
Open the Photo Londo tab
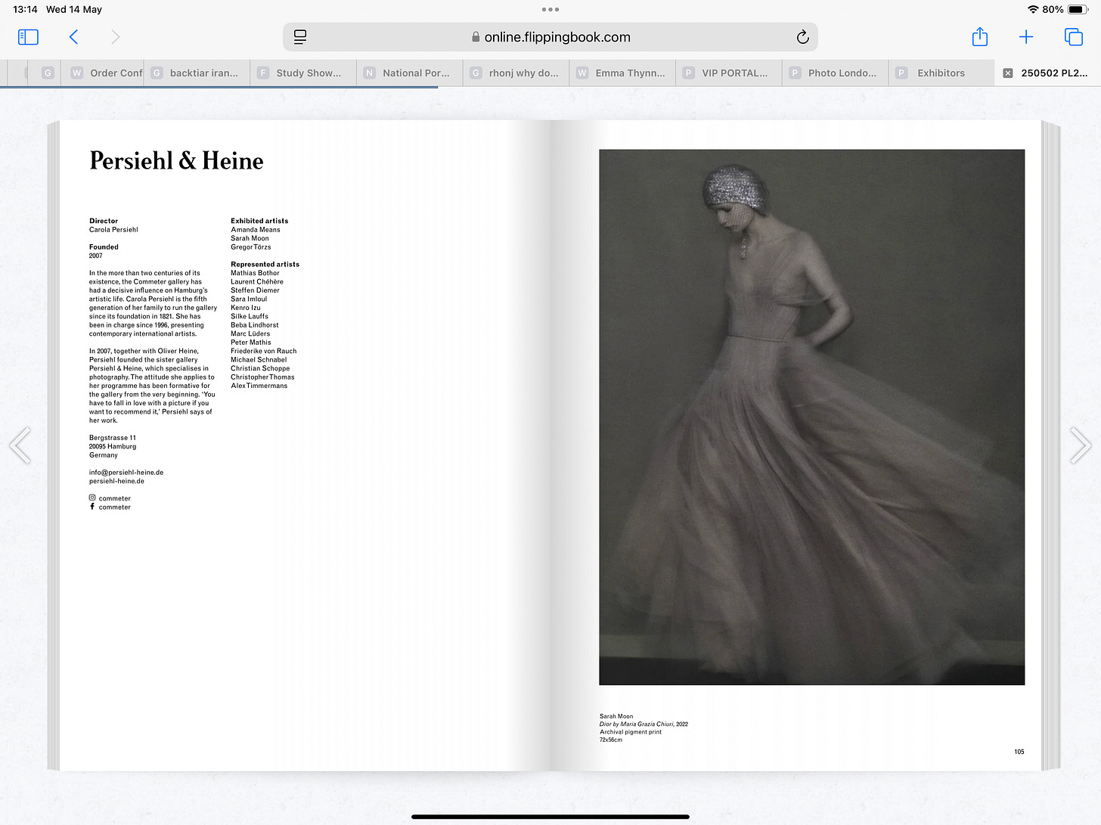(835, 73)
